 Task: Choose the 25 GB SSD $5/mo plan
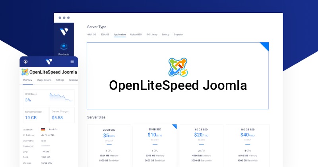109,146
